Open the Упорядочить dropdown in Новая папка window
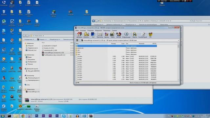Screen dimensions: 210x118 (x=29, y=39)
